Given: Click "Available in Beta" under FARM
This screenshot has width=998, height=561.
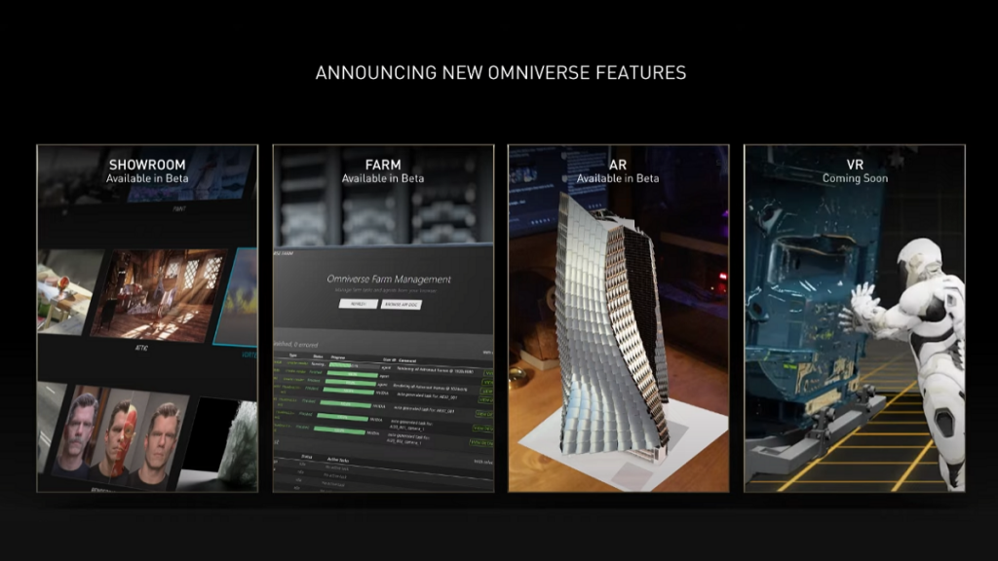Looking at the screenshot, I should [x=383, y=179].
